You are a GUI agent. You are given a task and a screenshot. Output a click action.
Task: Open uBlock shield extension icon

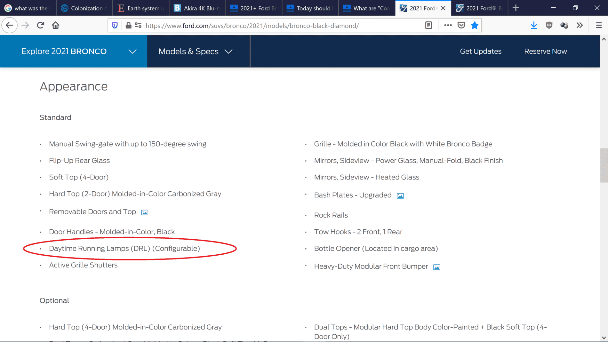pyautogui.click(x=549, y=25)
